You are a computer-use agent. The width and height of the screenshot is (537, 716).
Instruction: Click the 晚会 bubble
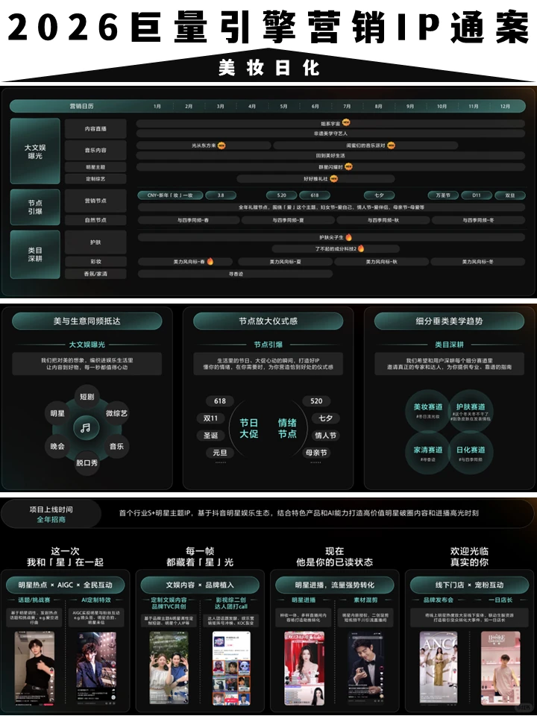click(x=57, y=446)
